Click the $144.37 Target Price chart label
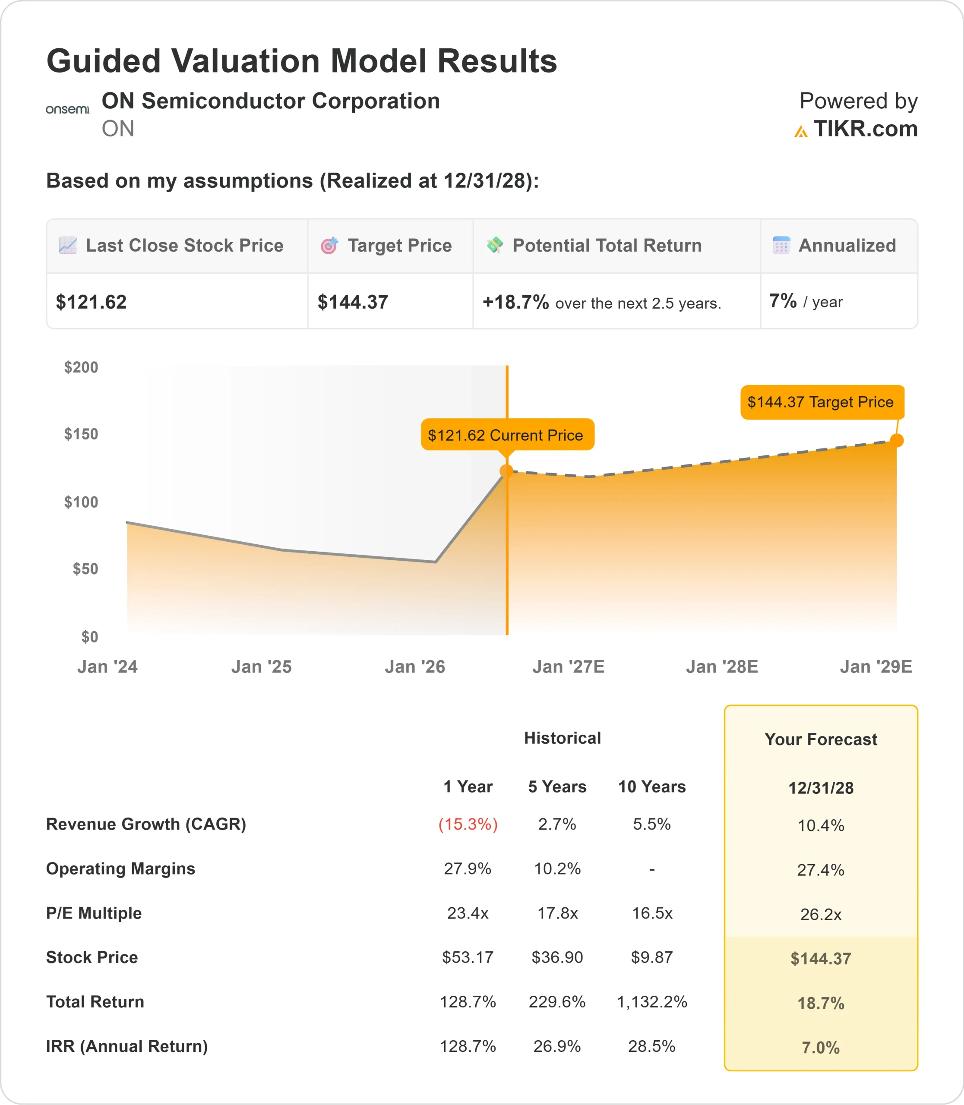The image size is (964, 1105). point(822,402)
